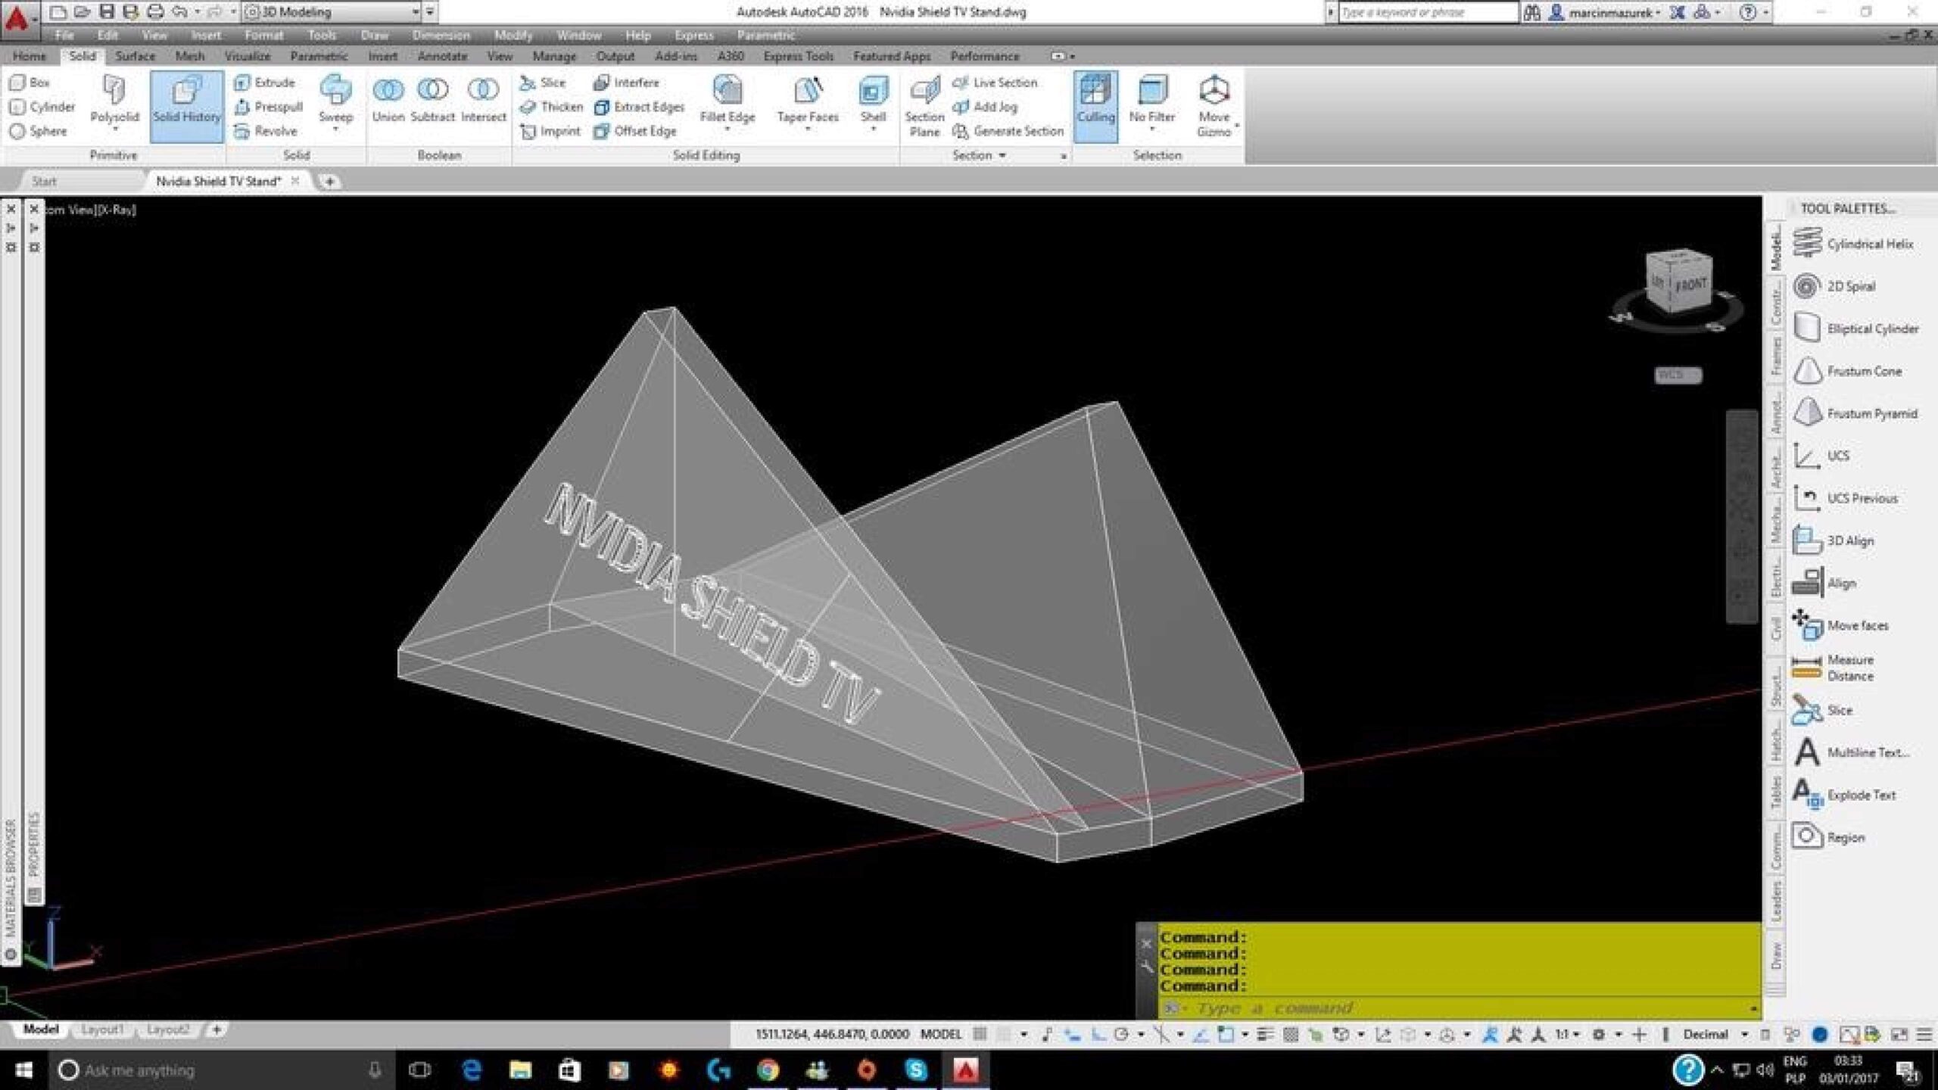Switch to the Surface ribbon tab
The height and width of the screenshot is (1090, 1938).
click(135, 56)
